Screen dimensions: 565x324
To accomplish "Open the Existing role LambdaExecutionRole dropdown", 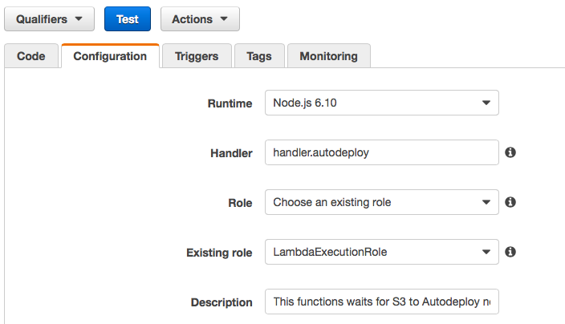I will 382,252.
